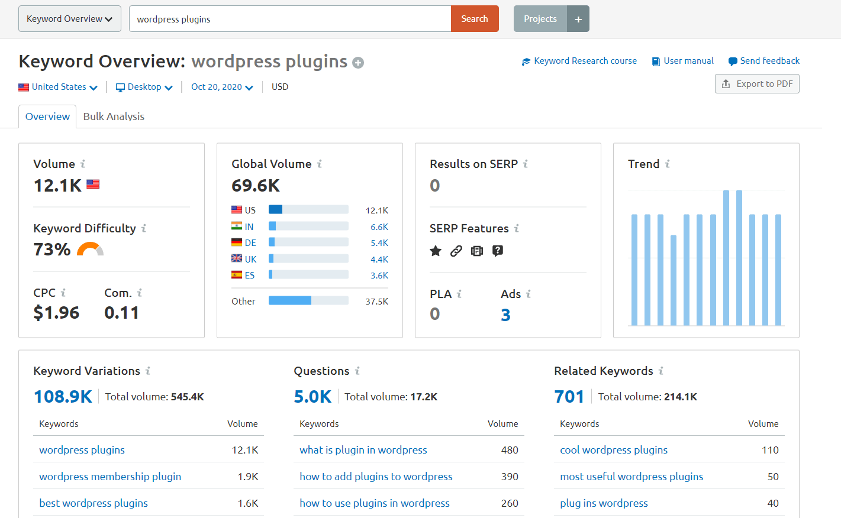This screenshot has height=518, width=841.
Task: Open most useful wordpress plugins keyword
Action: tap(631, 477)
